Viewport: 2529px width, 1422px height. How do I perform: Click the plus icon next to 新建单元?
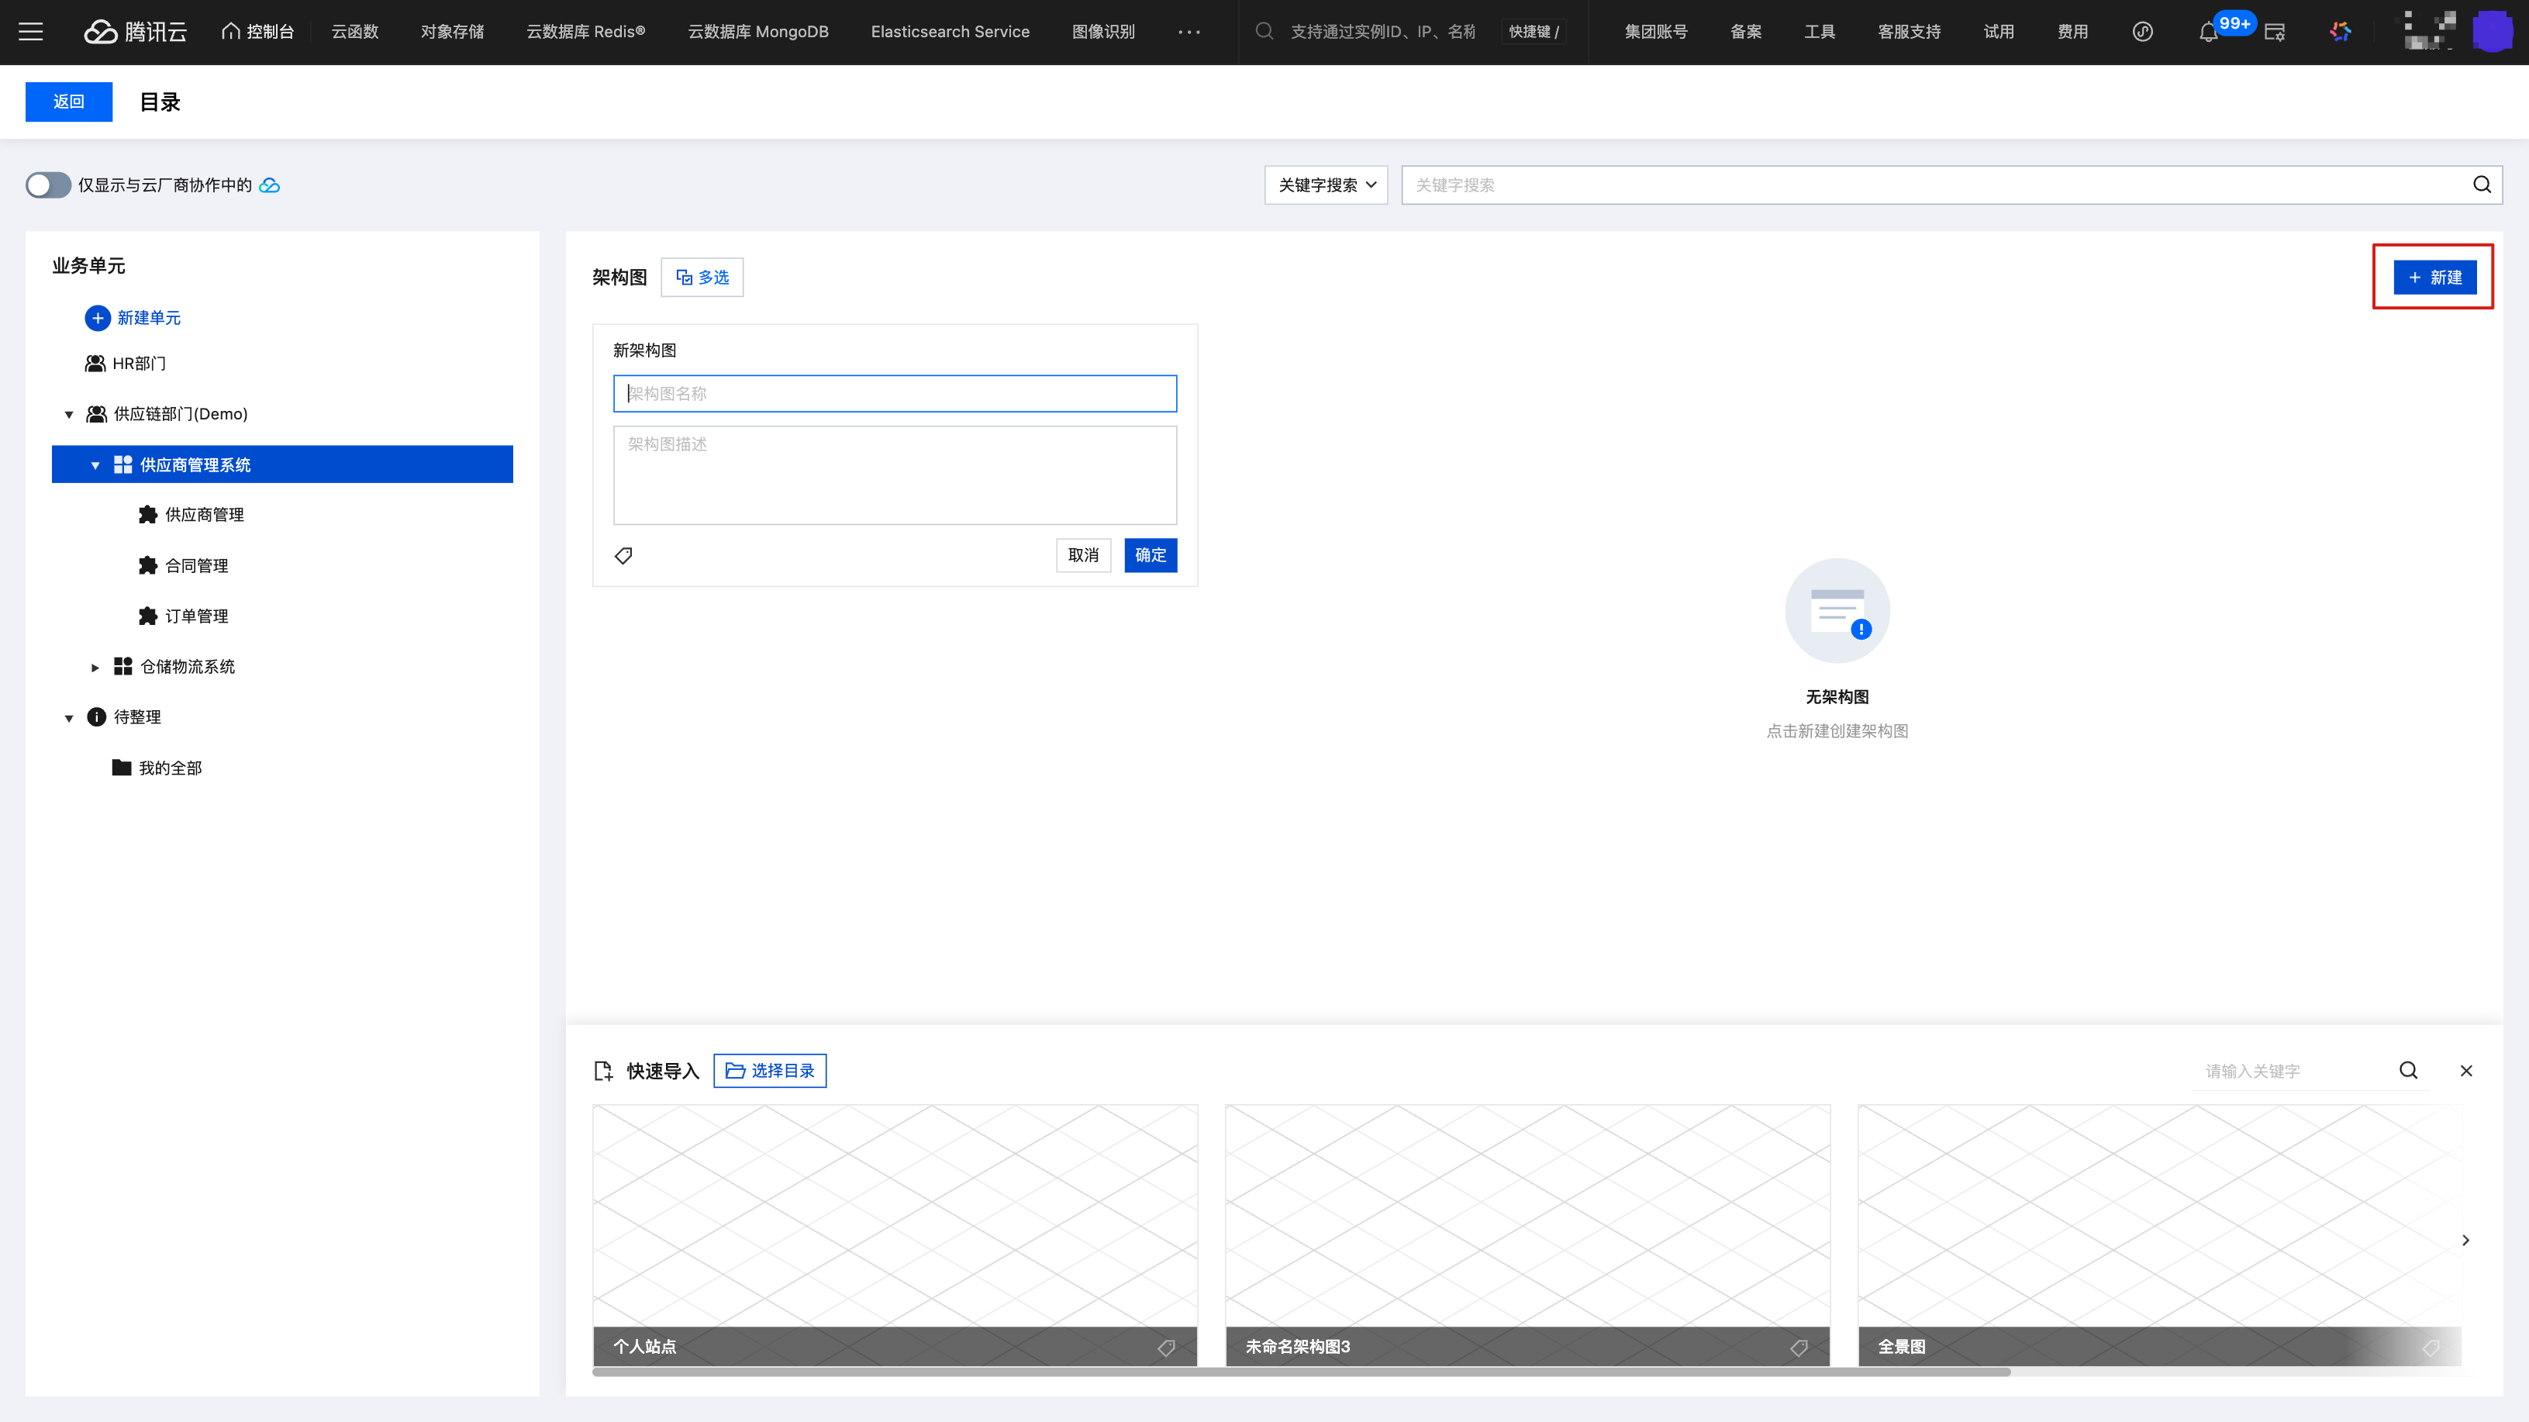pyautogui.click(x=97, y=317)
